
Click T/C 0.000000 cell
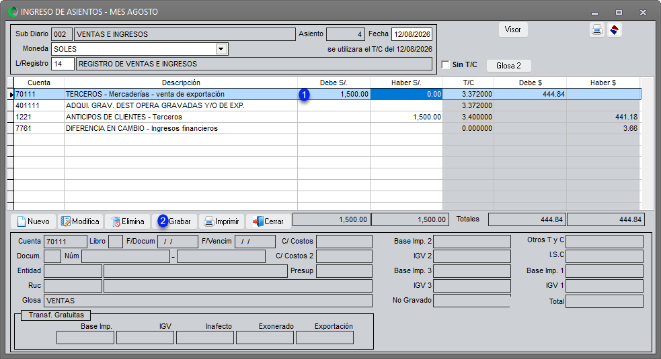coord(469,128)
